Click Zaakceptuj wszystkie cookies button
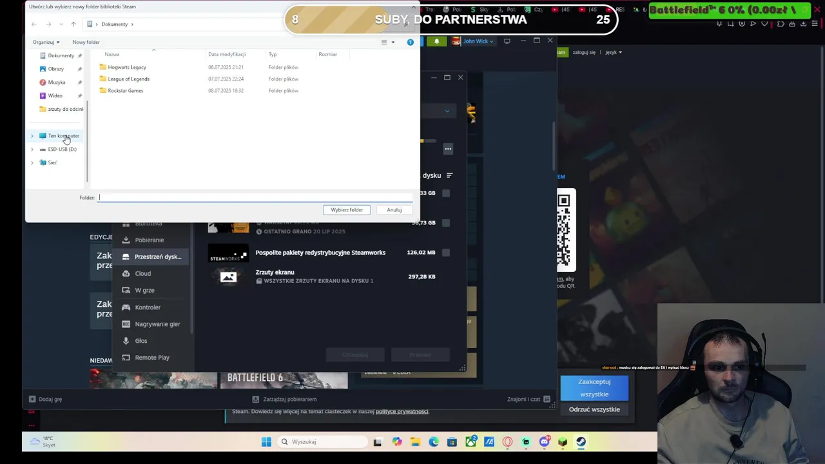This screenshot has height=464, width=825. (594, 388)
